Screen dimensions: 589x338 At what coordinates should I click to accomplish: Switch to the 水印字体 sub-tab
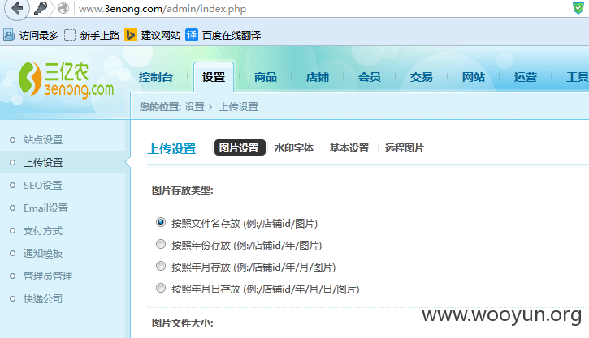click(x=294, y=148)
